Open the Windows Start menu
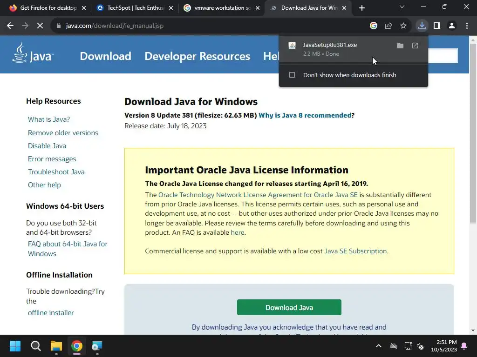This screenshot has height=357, width=477. [15, 346]
